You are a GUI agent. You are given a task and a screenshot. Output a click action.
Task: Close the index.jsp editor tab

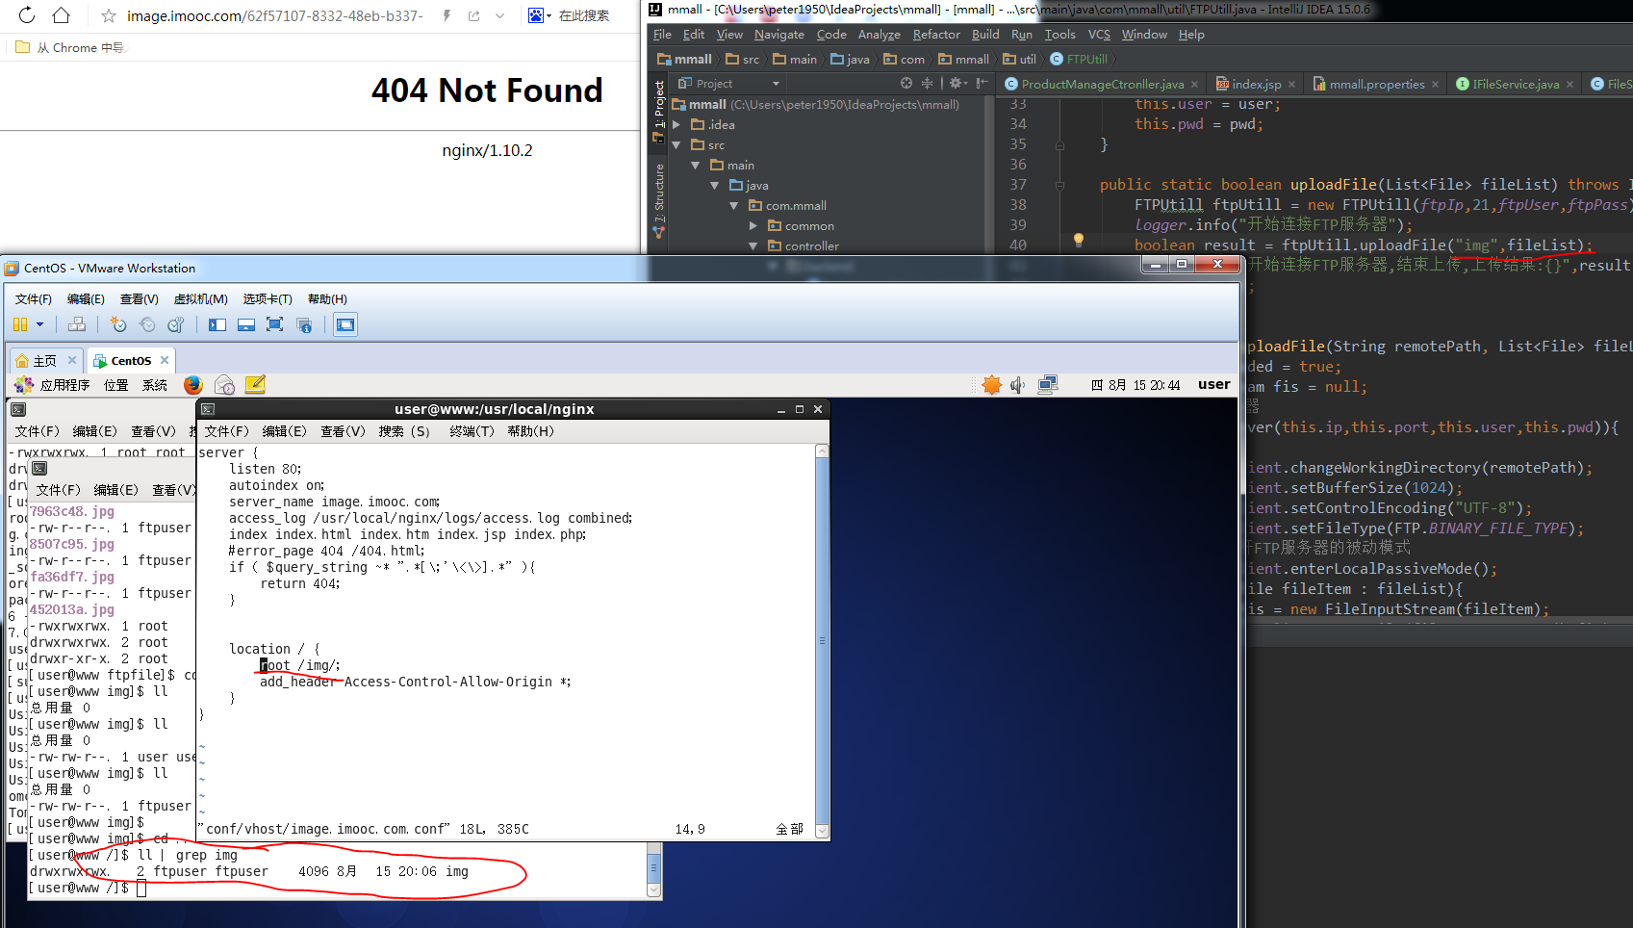(1291, 85)
